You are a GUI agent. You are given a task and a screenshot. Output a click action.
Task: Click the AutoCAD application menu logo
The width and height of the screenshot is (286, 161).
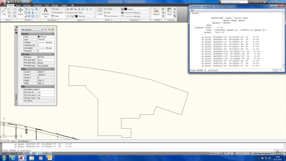[3, 3]
